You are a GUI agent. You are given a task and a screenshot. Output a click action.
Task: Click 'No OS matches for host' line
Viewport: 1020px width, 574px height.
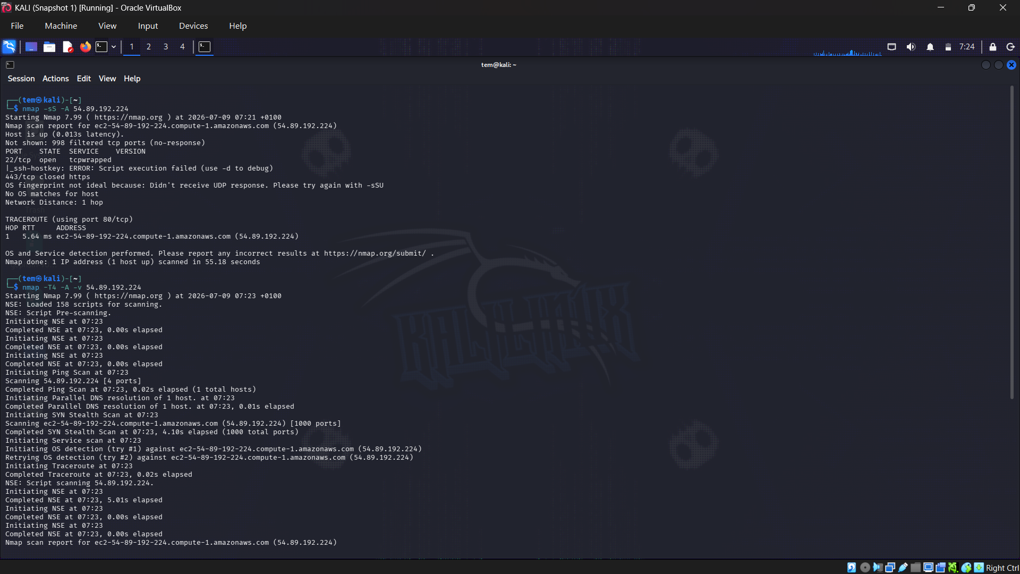point(52,194)
